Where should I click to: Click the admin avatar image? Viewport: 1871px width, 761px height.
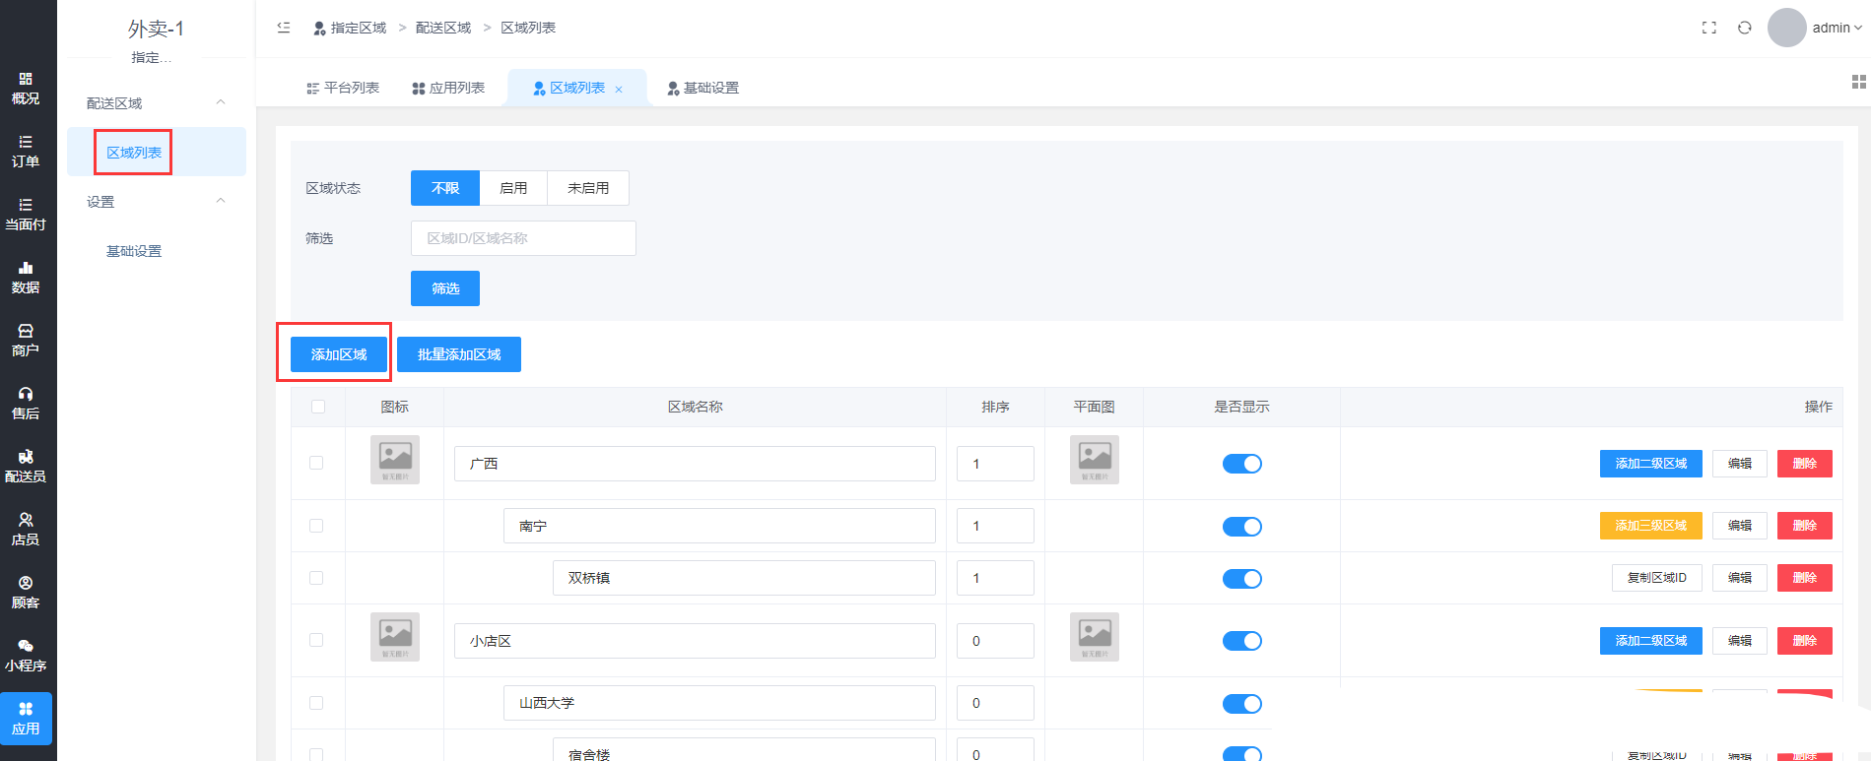1787,28
